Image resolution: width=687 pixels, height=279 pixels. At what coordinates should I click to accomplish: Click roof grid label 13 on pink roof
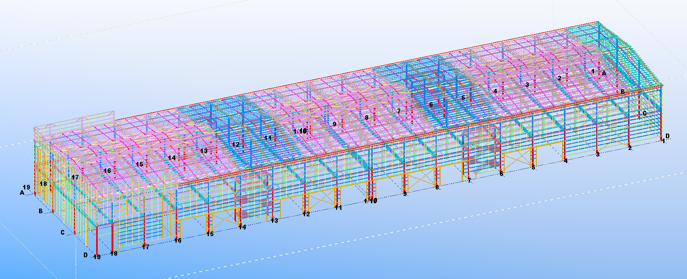click(203, 151)
